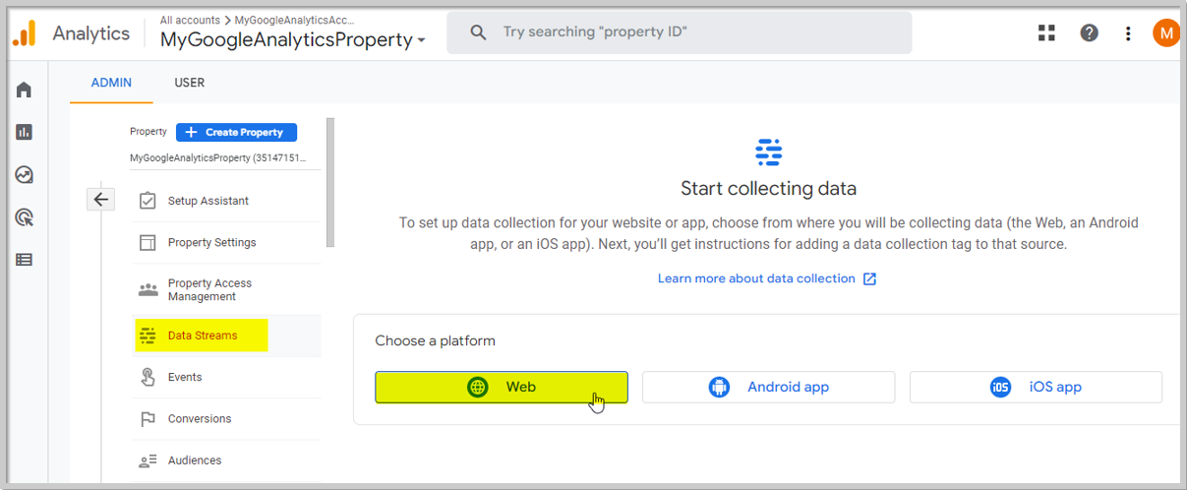Click the Choose a platform label
1187x490 pixels.
coord(435,341)
